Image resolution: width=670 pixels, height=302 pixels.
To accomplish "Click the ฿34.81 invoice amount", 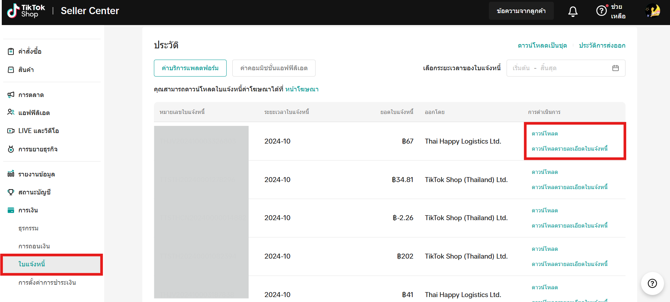I will click(402, 180).
